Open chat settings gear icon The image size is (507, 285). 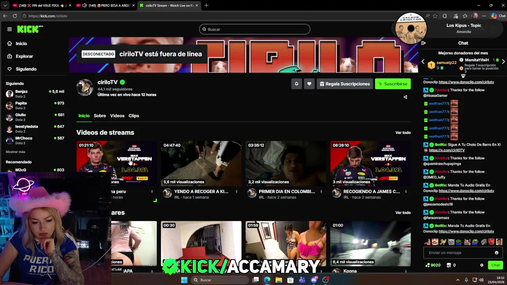coord(482,265)
